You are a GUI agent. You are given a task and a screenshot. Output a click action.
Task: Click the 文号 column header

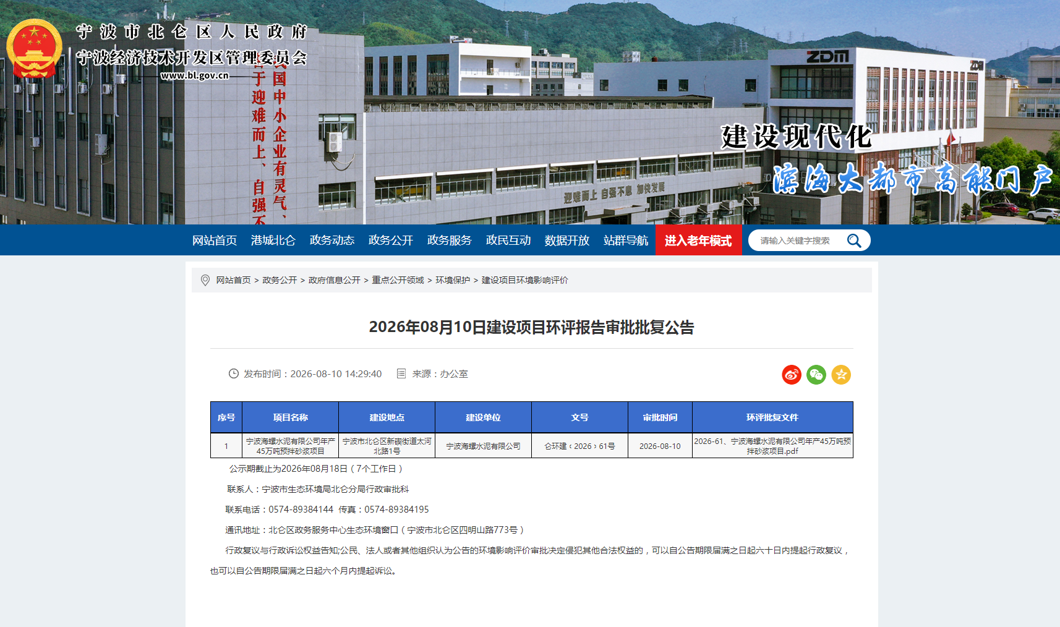pos(580,417)
